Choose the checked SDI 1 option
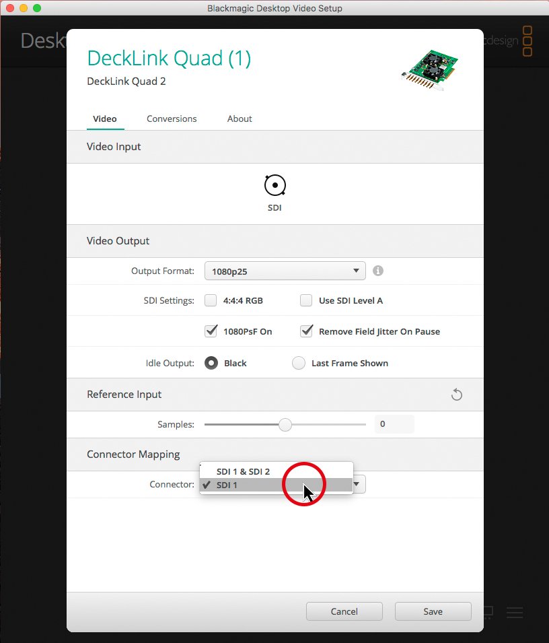This screenshot has height=643, width=549. (x=277, y=485)
